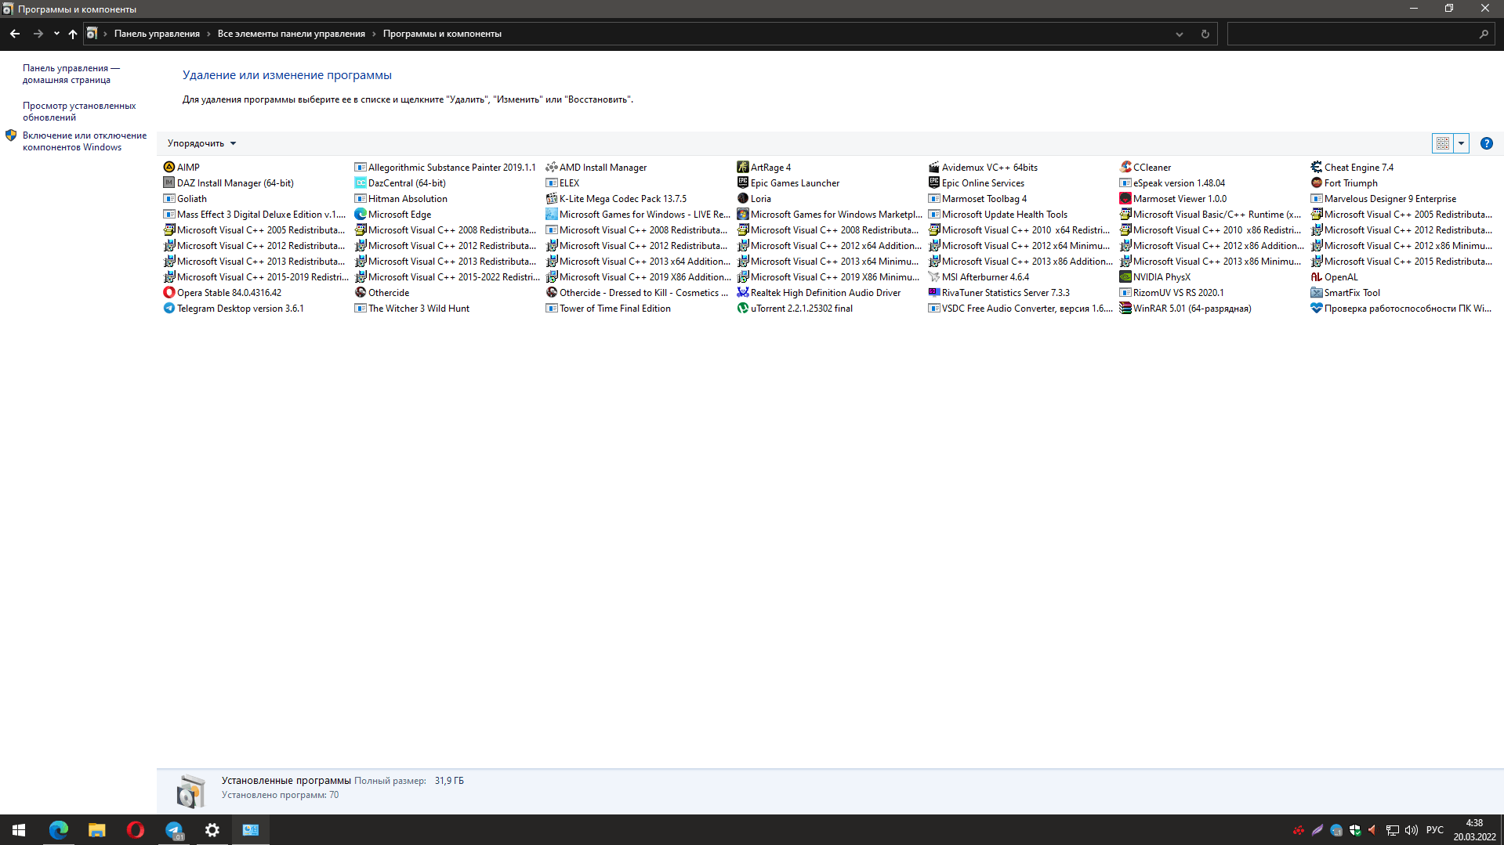This screenshot has width=1504, height=845.
Task: Select Hitman Absolution entry
Action: [x=408, y=199]
